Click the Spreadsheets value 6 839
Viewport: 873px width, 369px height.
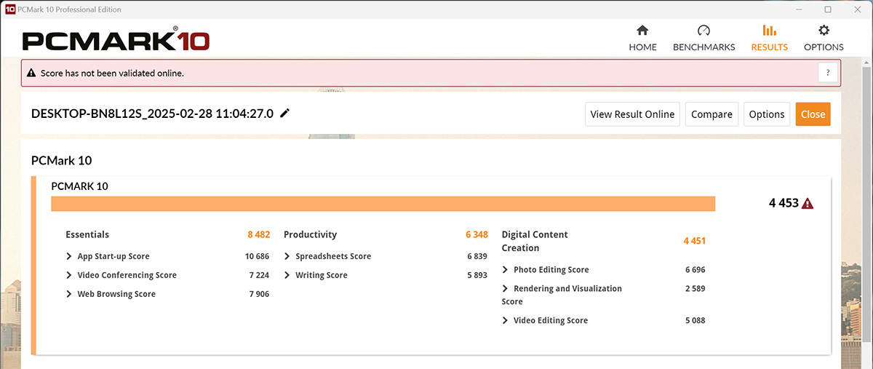click(x=477, y=256)
